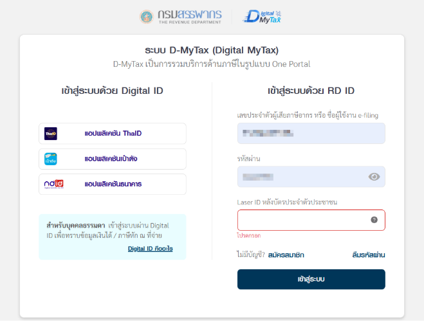The width and height of the screenshot is (424, 322).
Task: Click the เข้าสู่ระบบด้วย Digital ID heading
Action: (x=112, y=91)
